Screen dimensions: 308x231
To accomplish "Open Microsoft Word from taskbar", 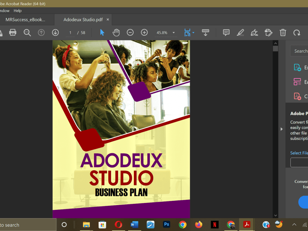I will [135, 225].
